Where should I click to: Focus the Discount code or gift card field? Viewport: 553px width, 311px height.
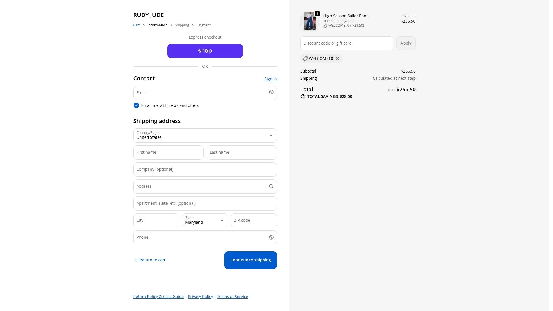[x=347, y=43]
